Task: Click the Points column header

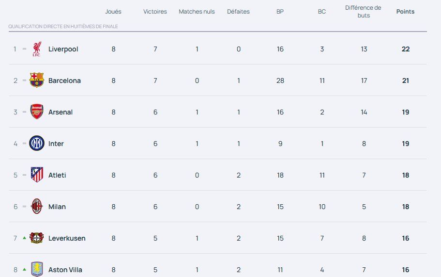Action: point(405,12)
